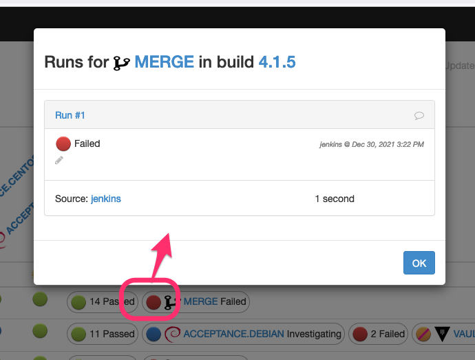This screenshot has width=475, height=360.
Task: Click the comment bubble icon for Run #1
Action: tap(419, 115)
